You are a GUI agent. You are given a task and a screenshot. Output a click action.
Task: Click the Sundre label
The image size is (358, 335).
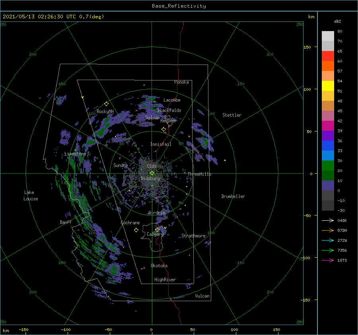pos(121,165)
